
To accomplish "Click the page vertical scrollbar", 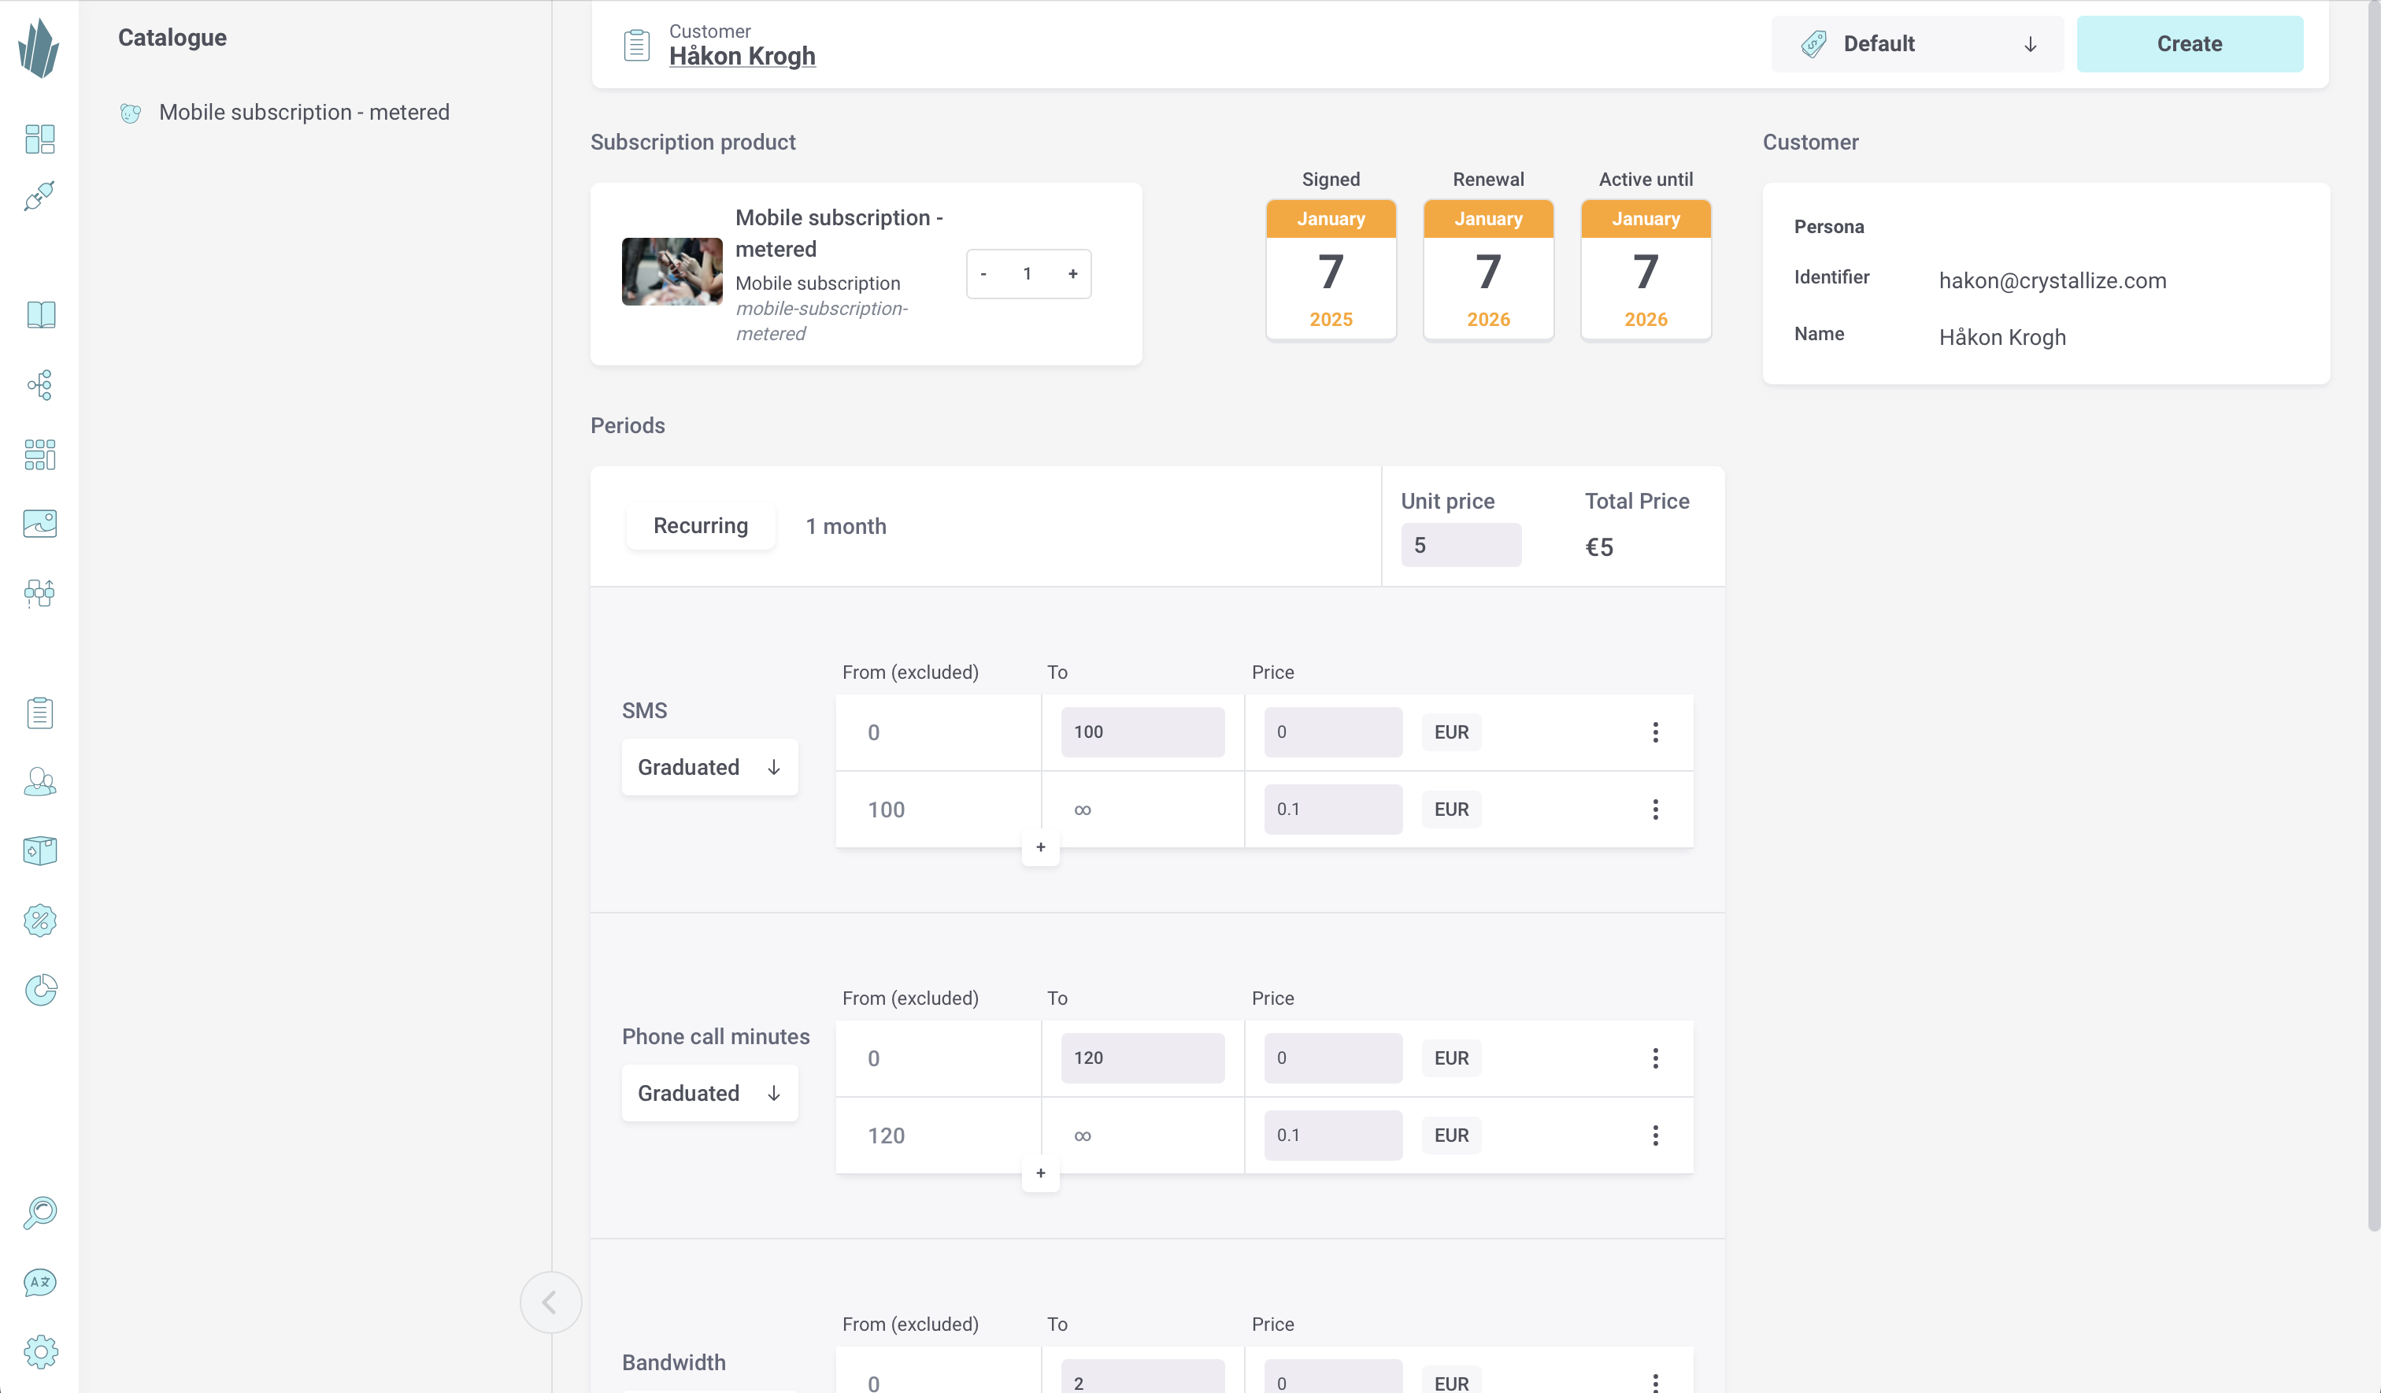I will tap(2373, 614).
